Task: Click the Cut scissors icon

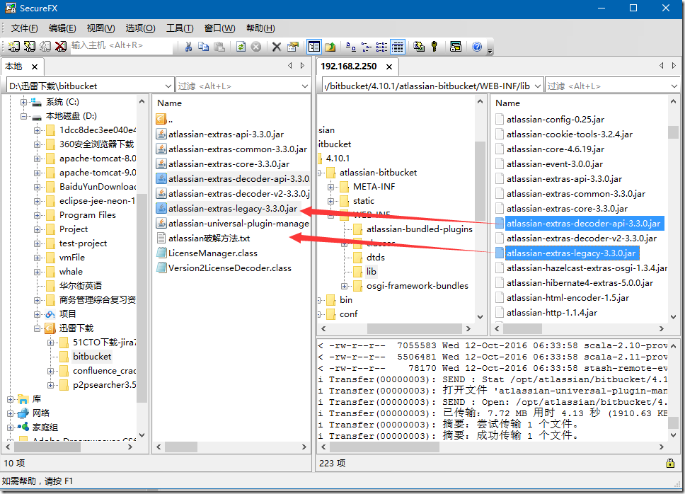Action: click(x=189, y=47)
